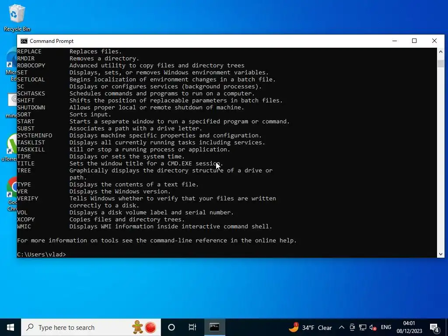
Task: Click the vertical scrollbar thumb in Command Prompt
Action: coord(441,63)
